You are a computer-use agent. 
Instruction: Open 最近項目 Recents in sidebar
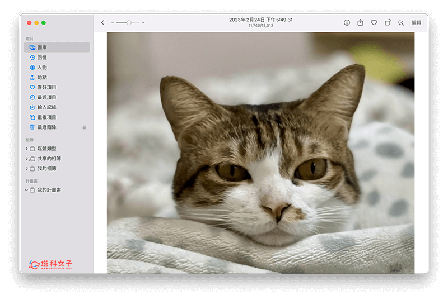coord(57,97)
